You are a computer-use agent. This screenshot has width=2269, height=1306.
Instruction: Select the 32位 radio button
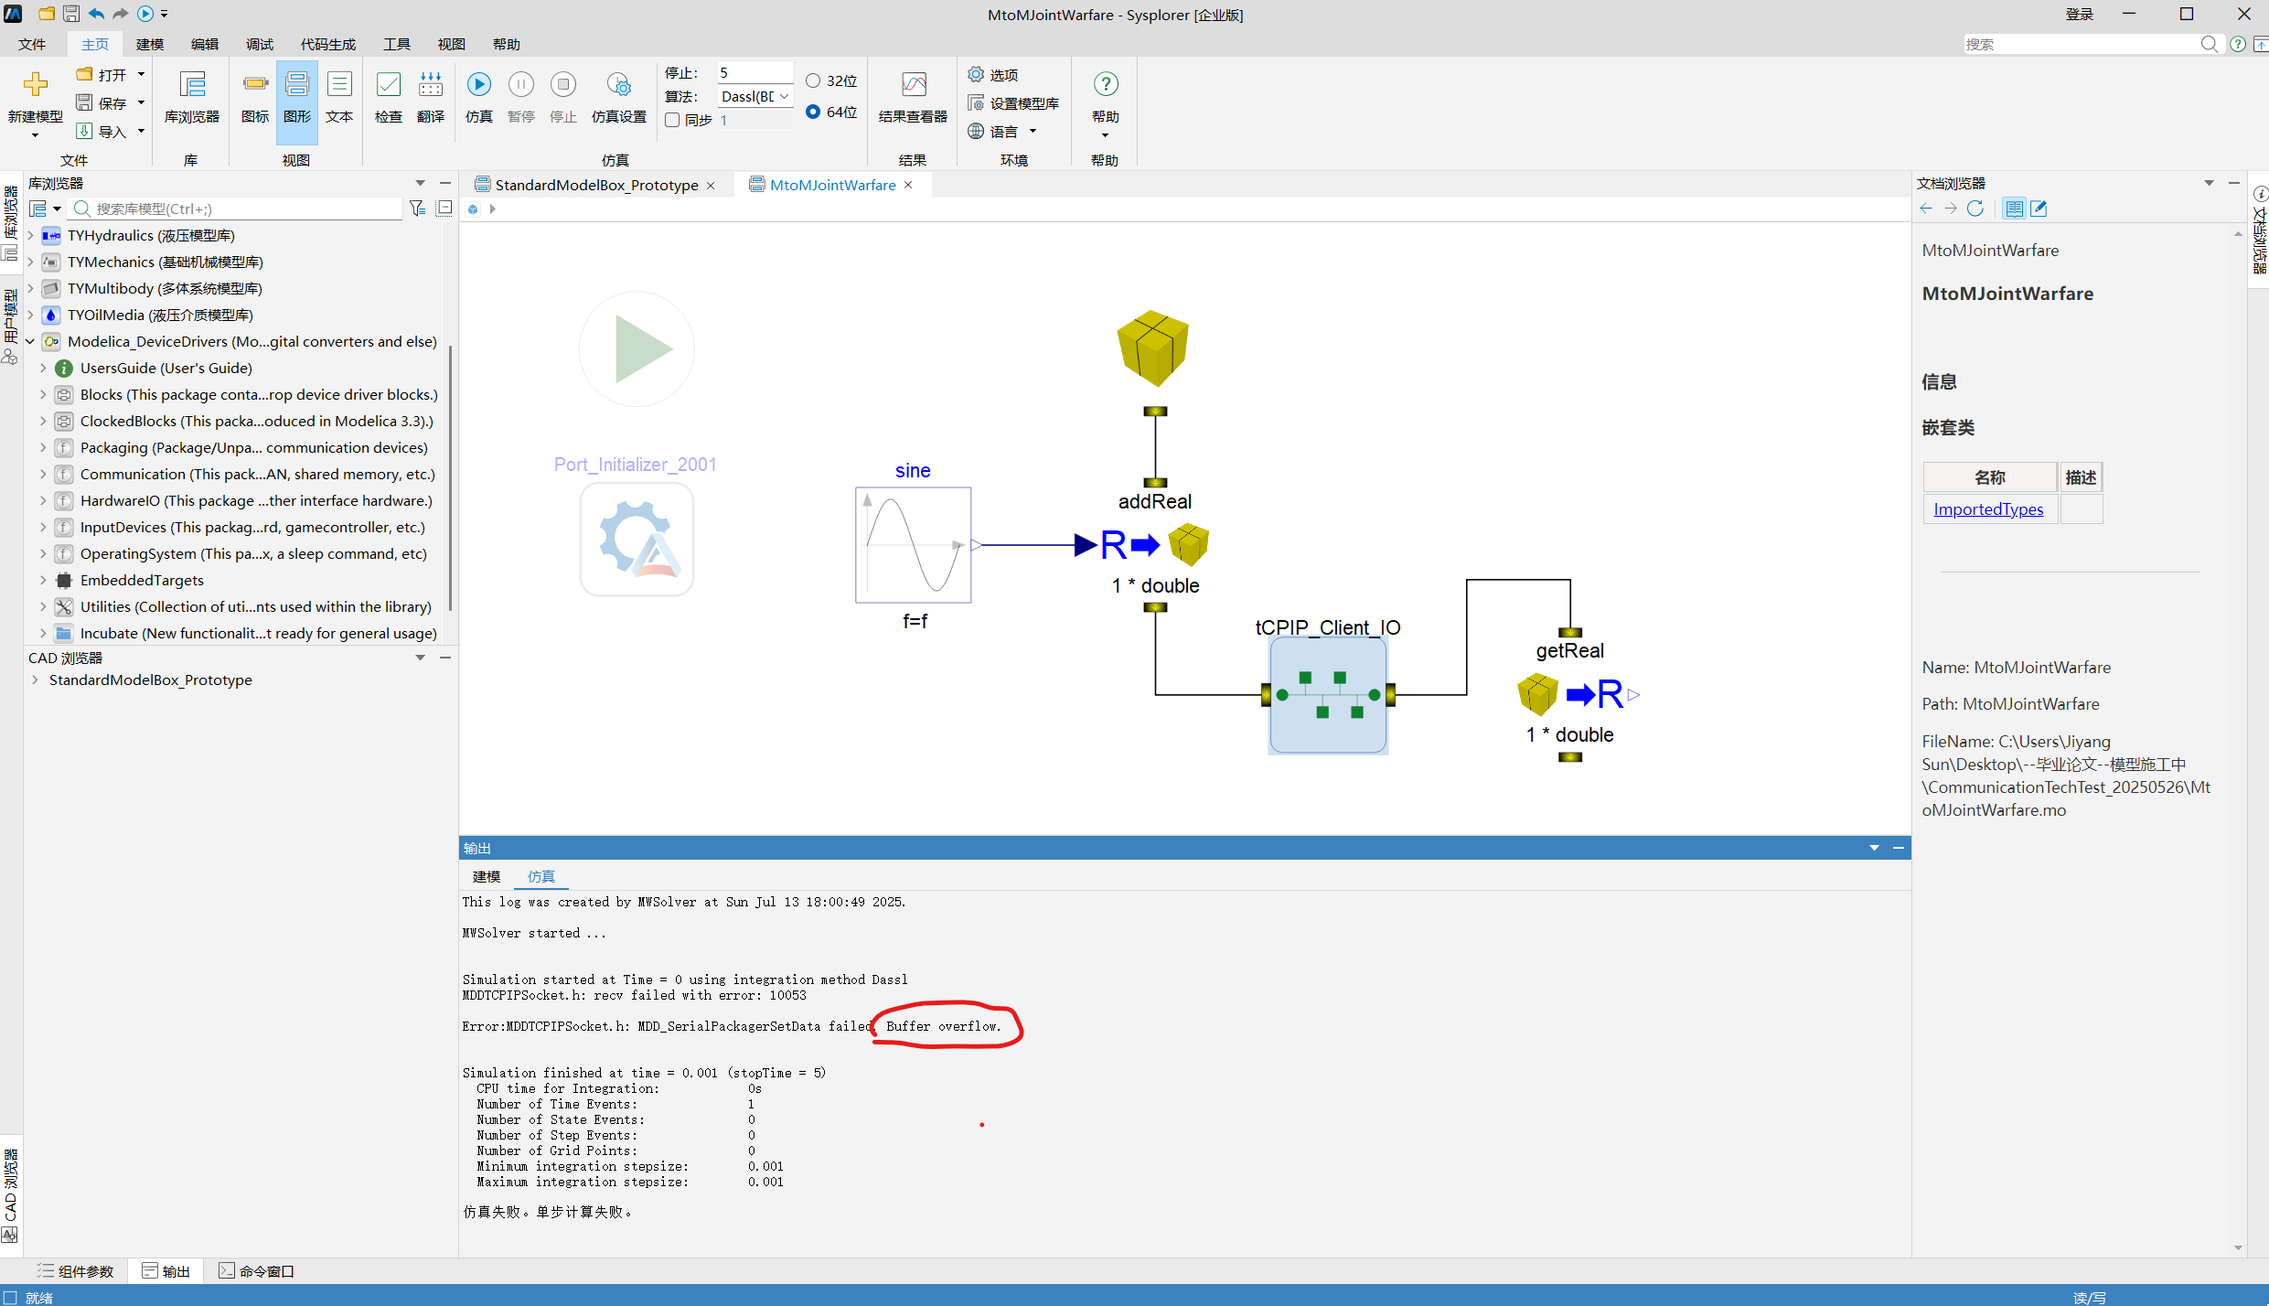(x=813, y=80)
